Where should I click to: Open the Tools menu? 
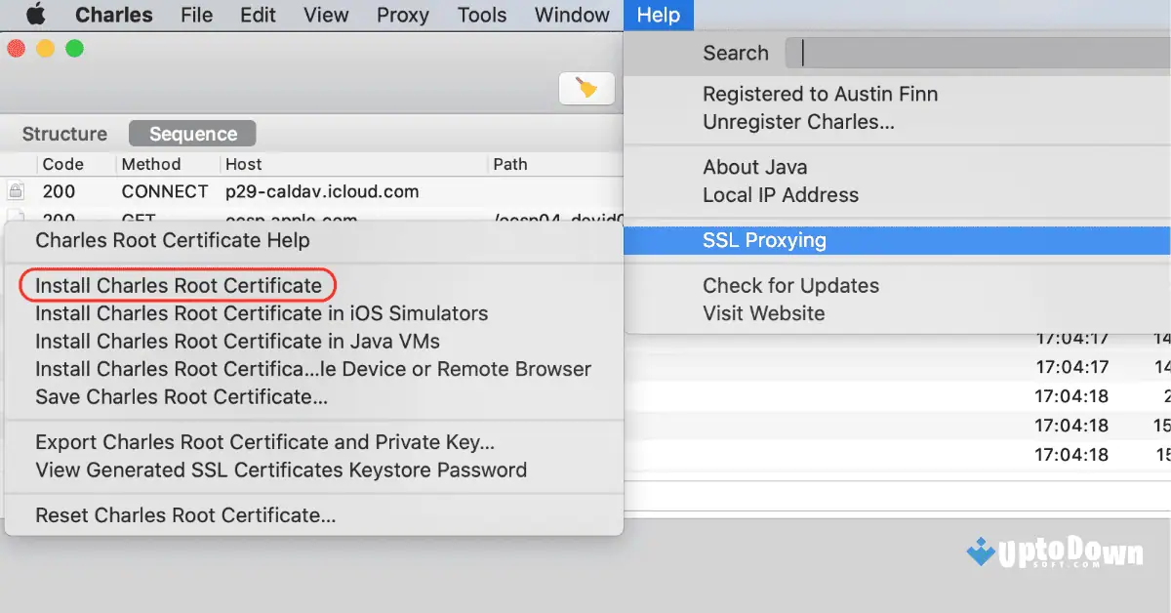(481, 15)
